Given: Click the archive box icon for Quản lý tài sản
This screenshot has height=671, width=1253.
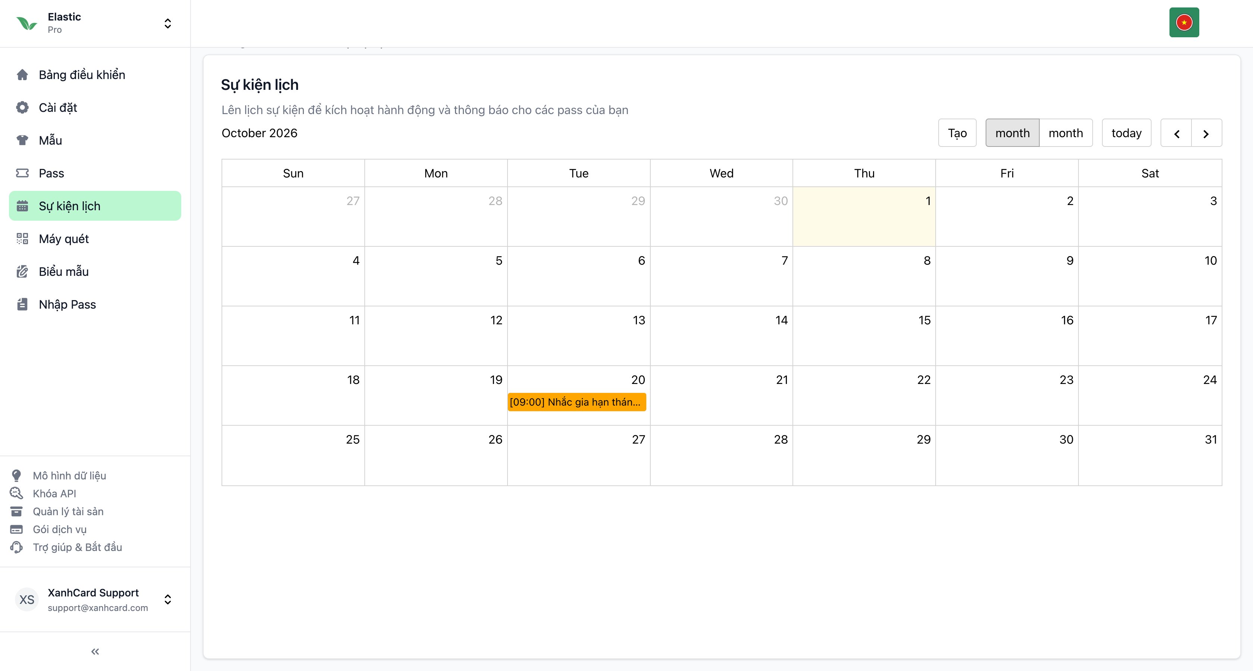Looking at the screenshot, I should pyautogui.click(x=16, y=511).
